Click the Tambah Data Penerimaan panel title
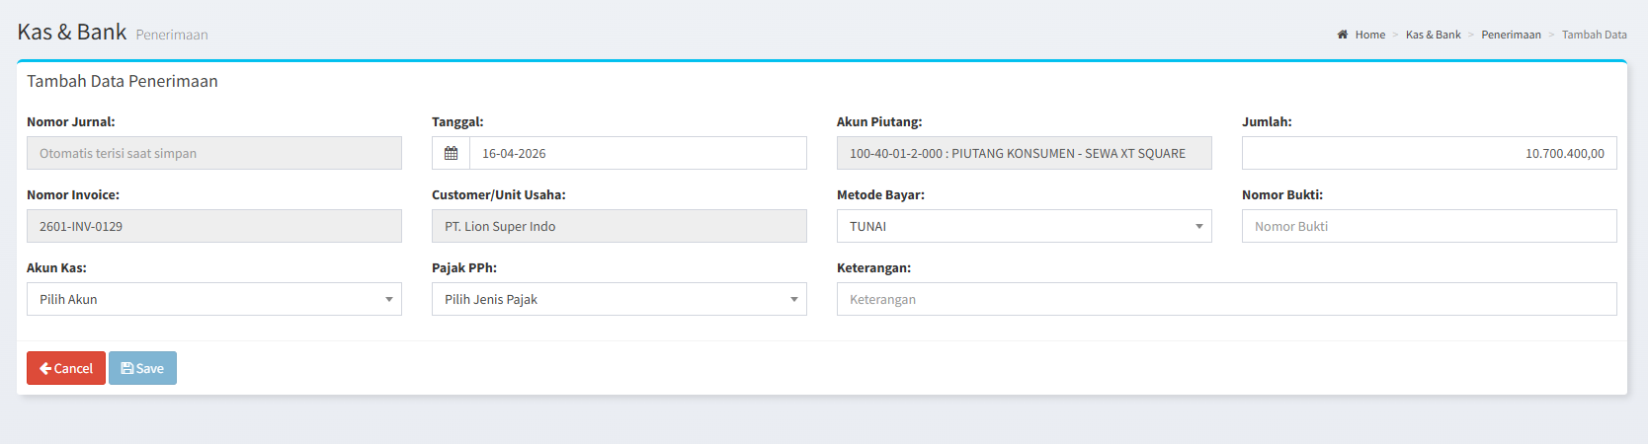1648x444 pixels. tap(123, 81)
